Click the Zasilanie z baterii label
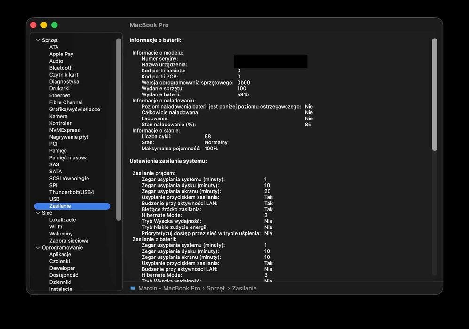Image resolution: width=469 pixels, height=329 pixels. pyautogui.click(x=154, y=239)
